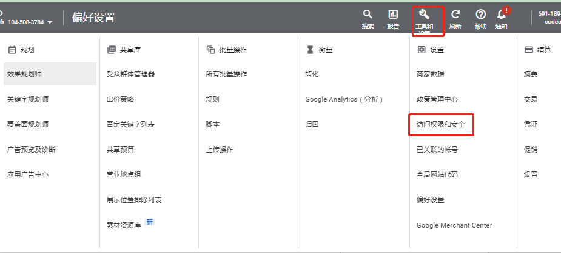Open 否定关键字列表 link
The image size is (561, 253).
(x=130, y=124)
